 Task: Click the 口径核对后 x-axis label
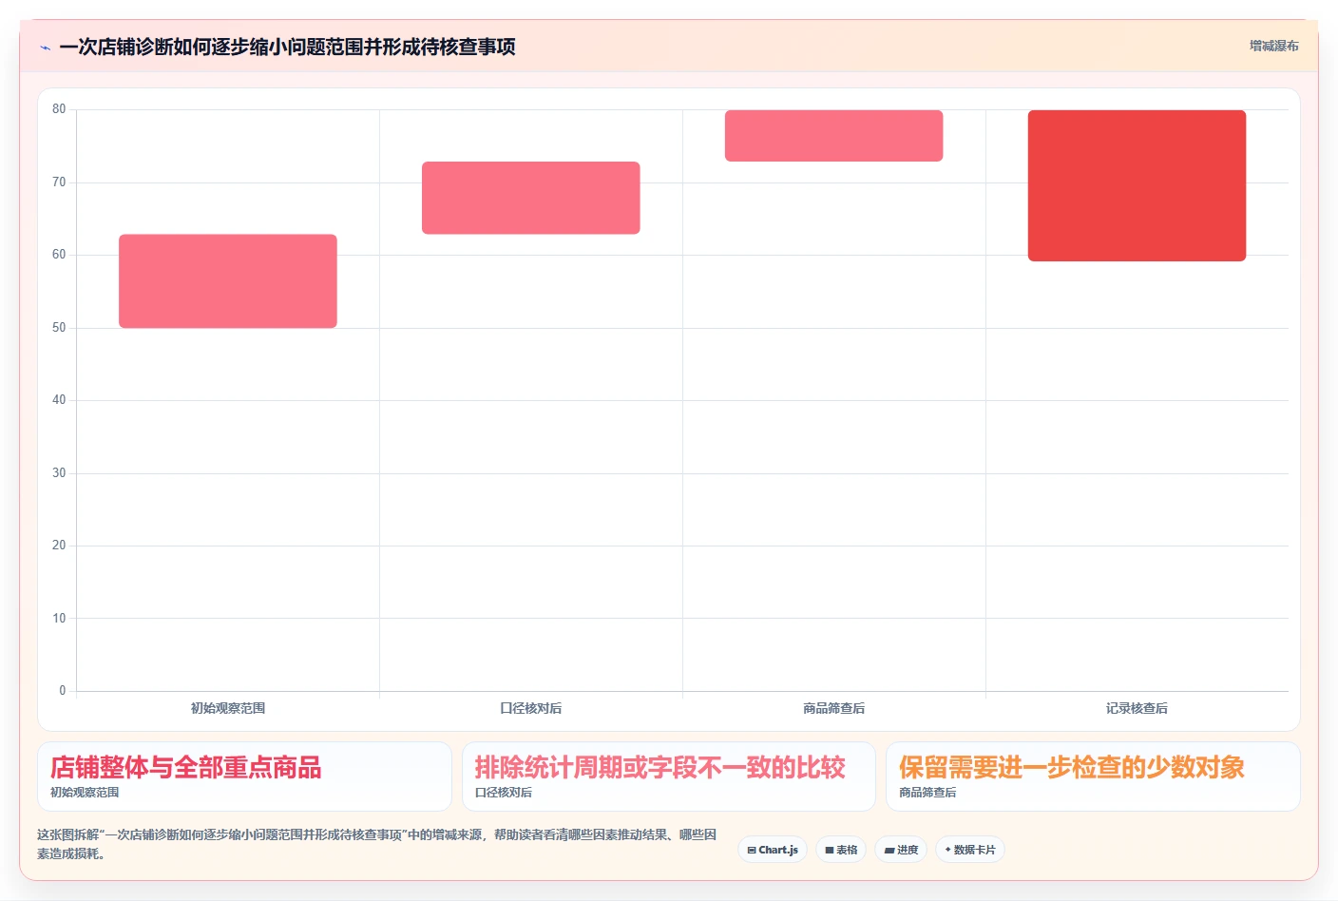pyautogui.click(x=531, y=708)
